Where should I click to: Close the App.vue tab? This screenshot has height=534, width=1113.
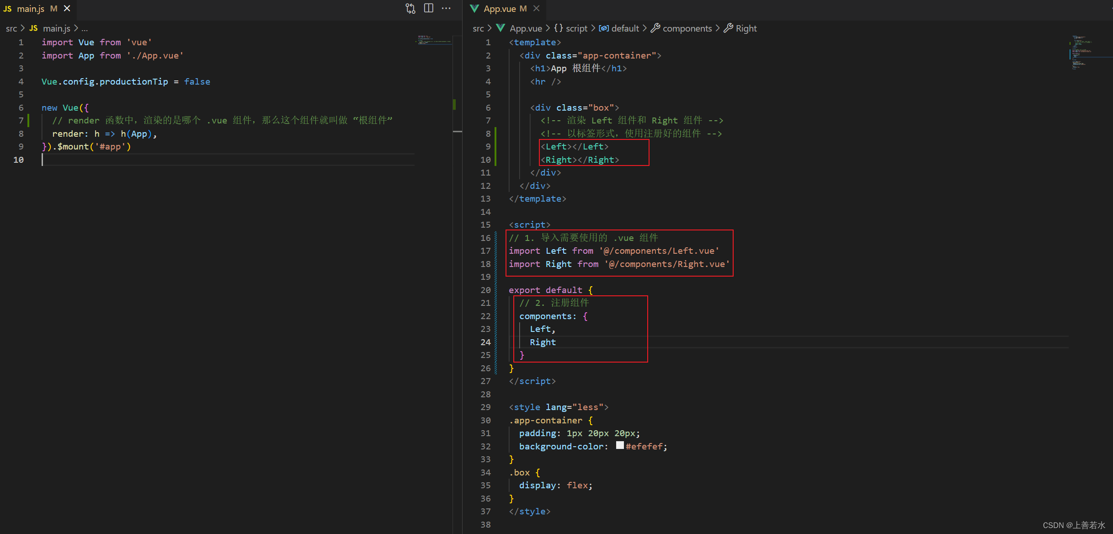tap(537, 8)
